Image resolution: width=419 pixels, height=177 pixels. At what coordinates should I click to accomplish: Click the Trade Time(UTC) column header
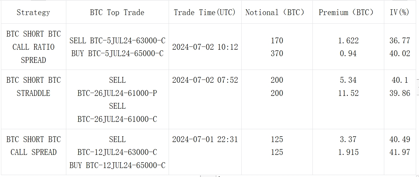click(x=205, y=13)
